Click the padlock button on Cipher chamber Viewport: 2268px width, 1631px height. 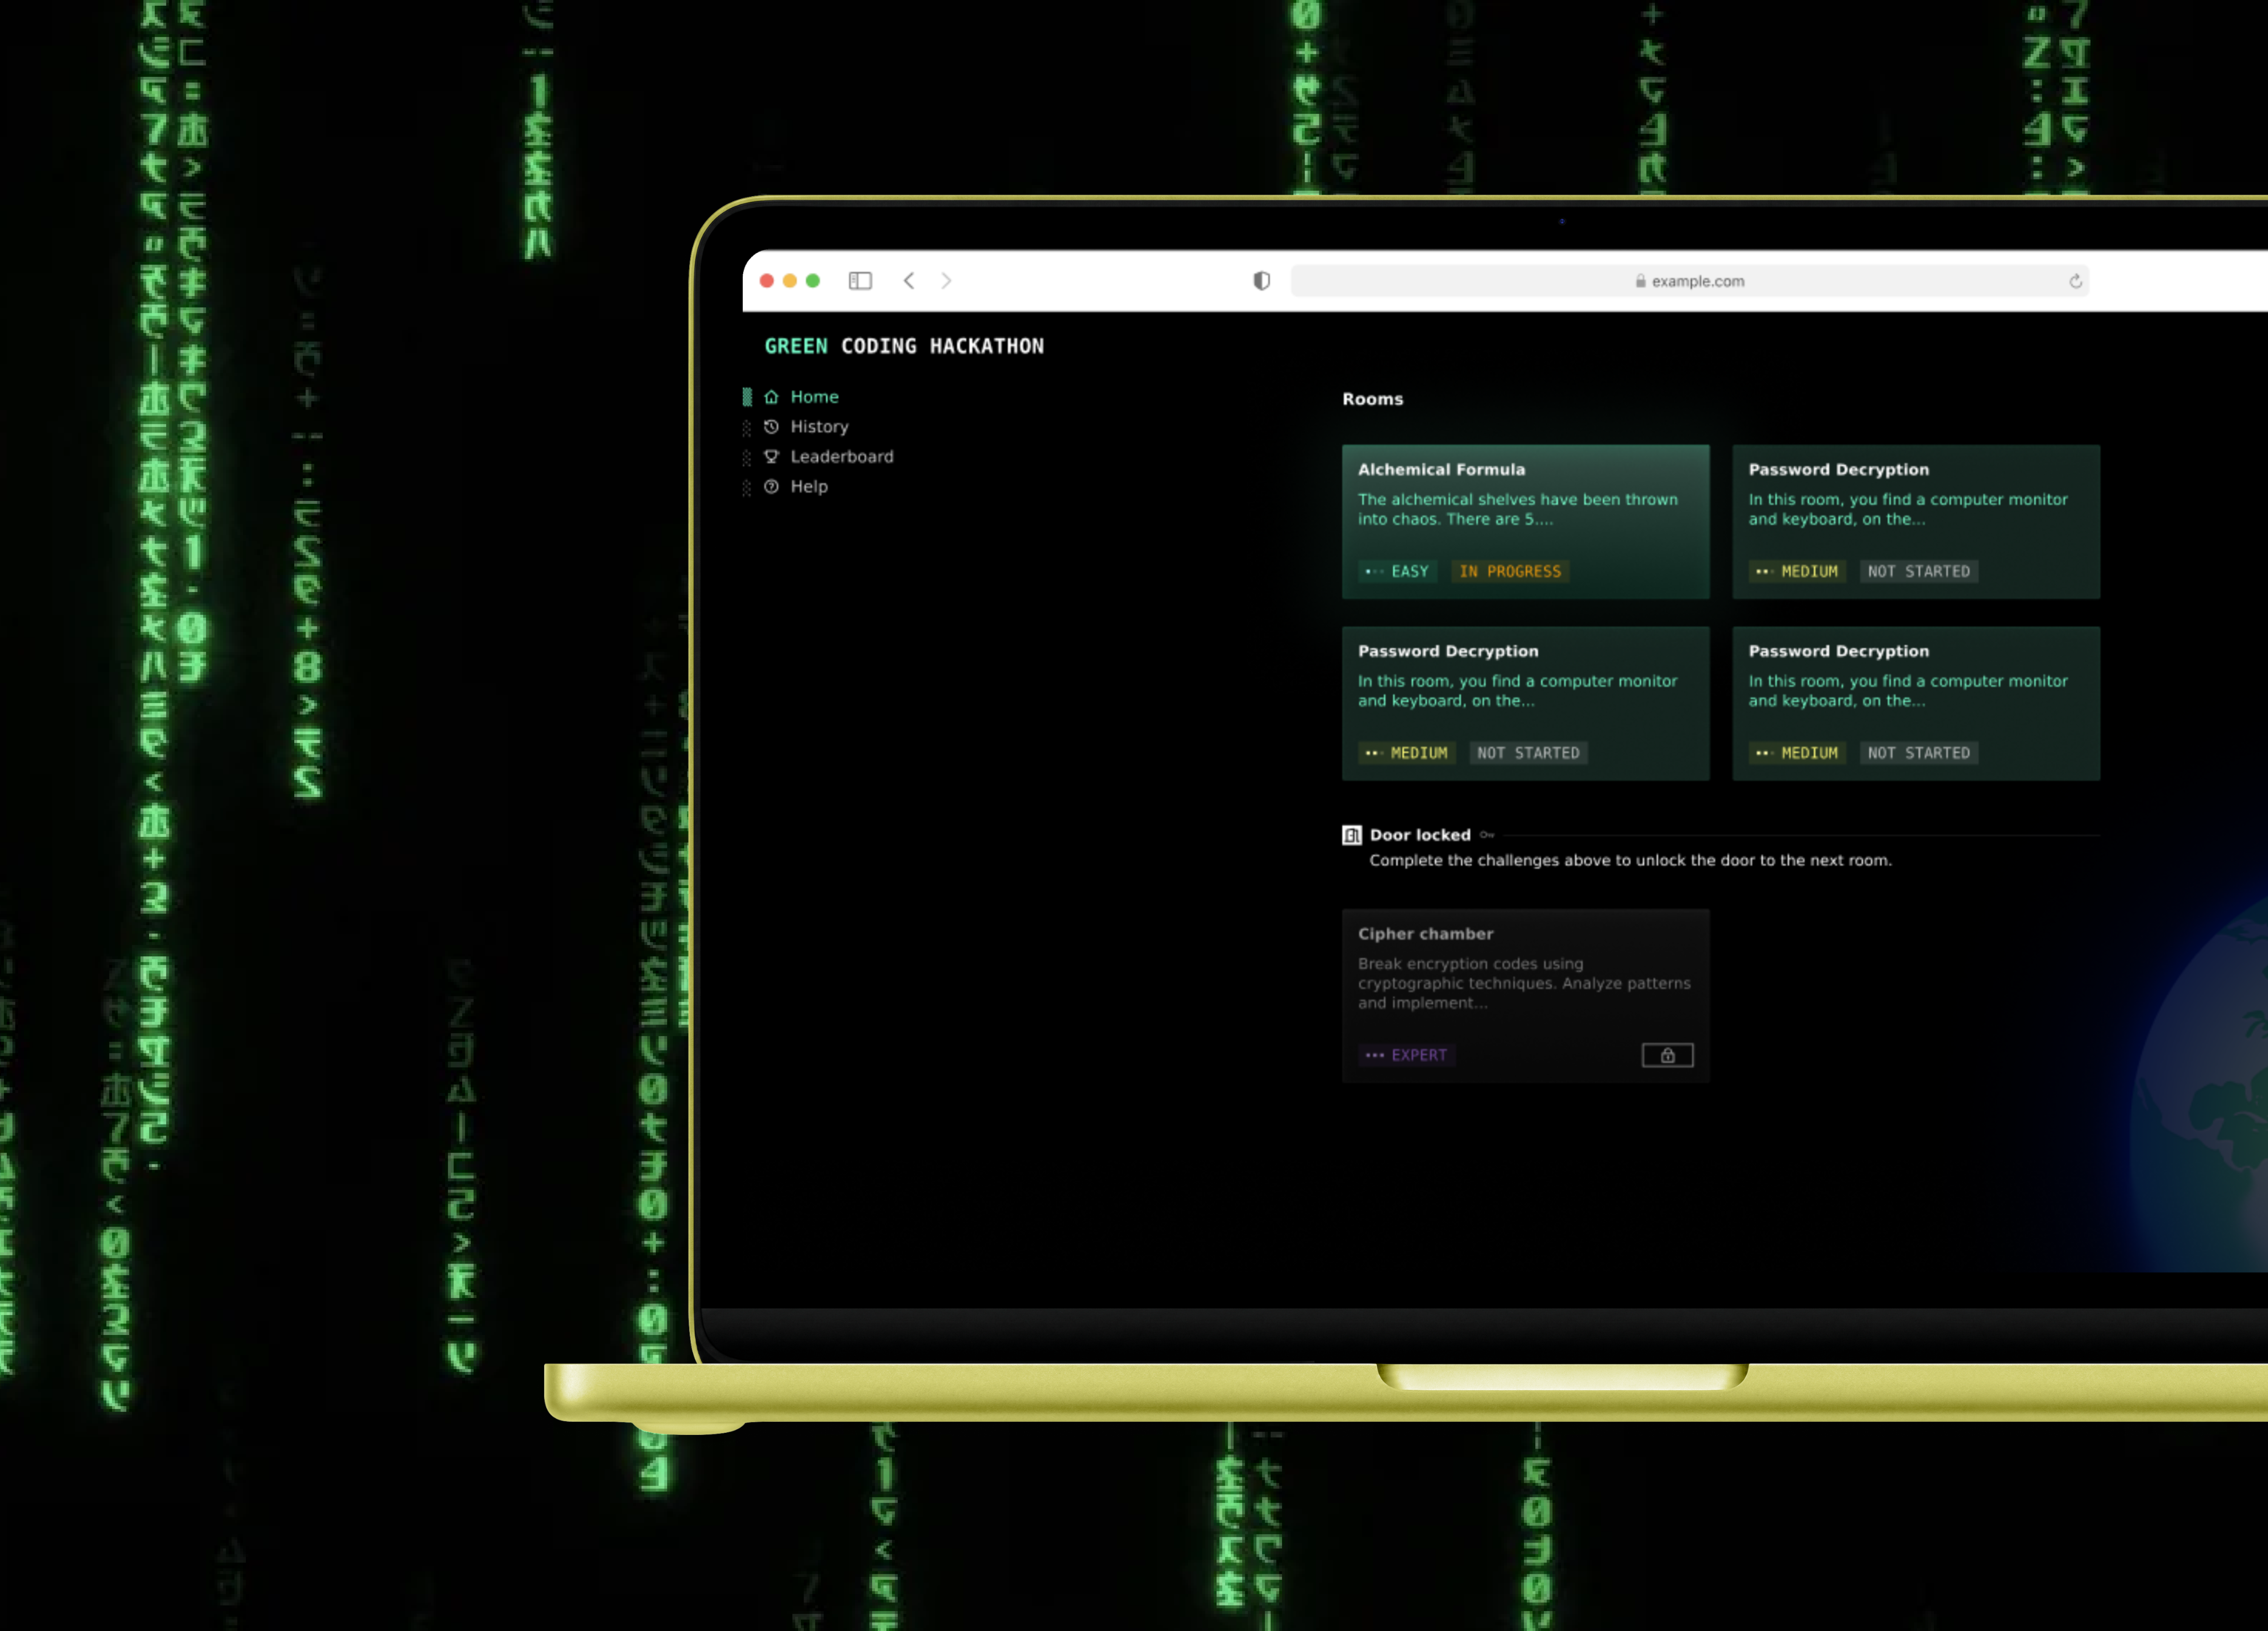(1668, 1055)
